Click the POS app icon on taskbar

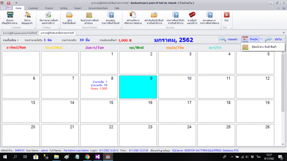108,157
